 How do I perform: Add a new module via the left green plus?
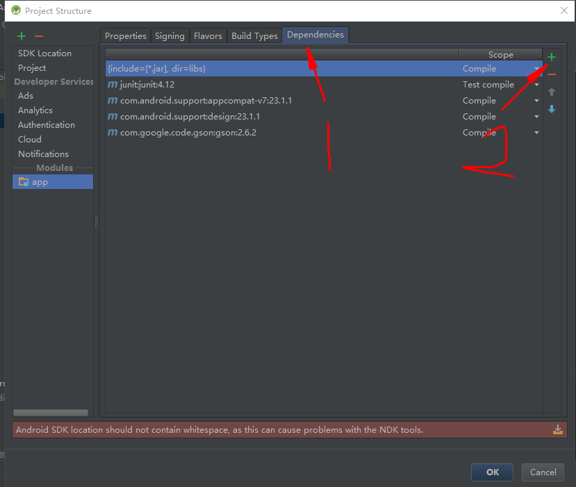(20, 35)
